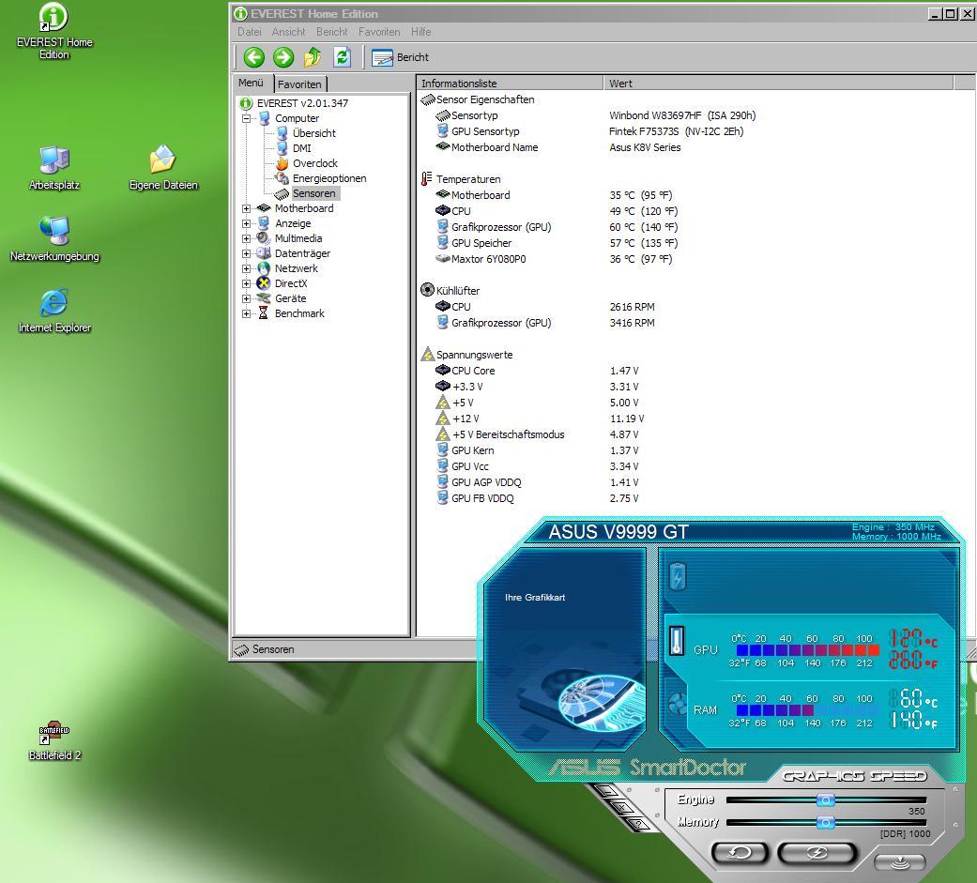Go forward with the green right arrow
The height and width of the screenshot is (883, 977).
pyautogui.click(x=282, y=57)
